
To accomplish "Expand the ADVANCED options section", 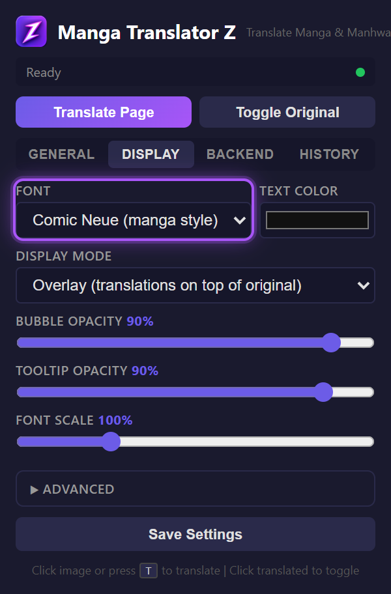I will [x=195, y=488].
